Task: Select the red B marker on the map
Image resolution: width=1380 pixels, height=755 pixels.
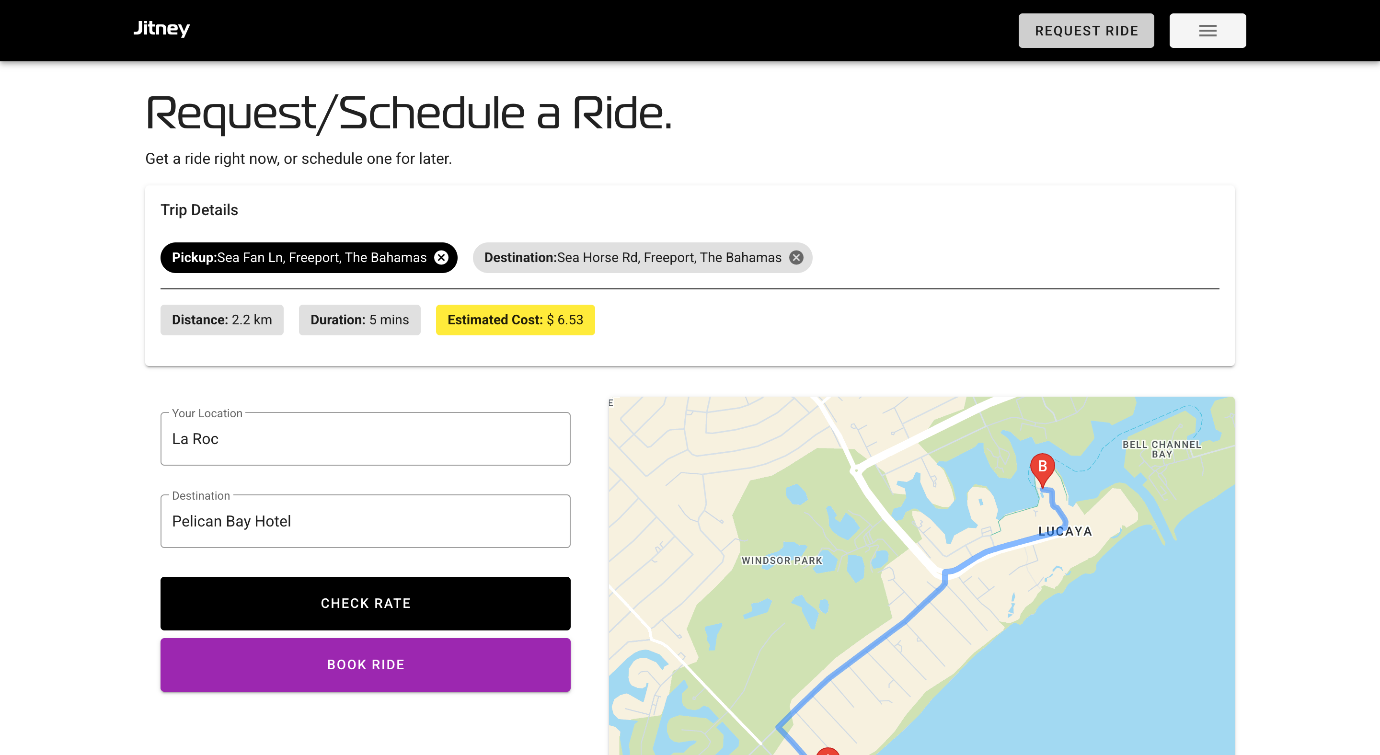Action: (x=1042, y=468)
